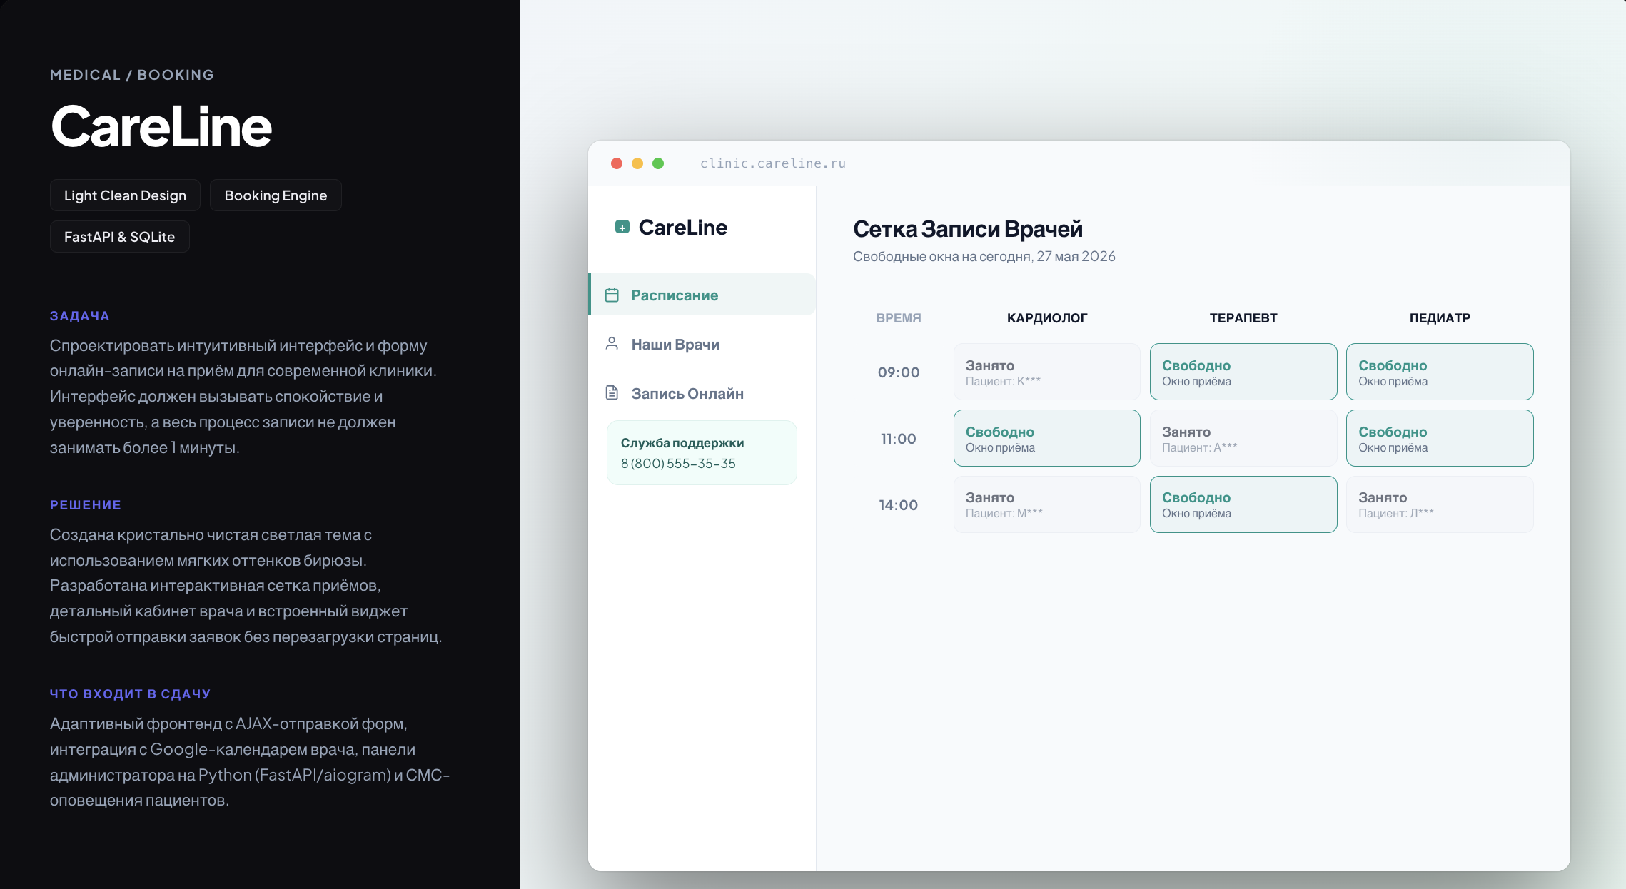Click the 09:00 time row label
This screenshot has width=1626, height=889.
pyautogui.click(x=899, y=372)
